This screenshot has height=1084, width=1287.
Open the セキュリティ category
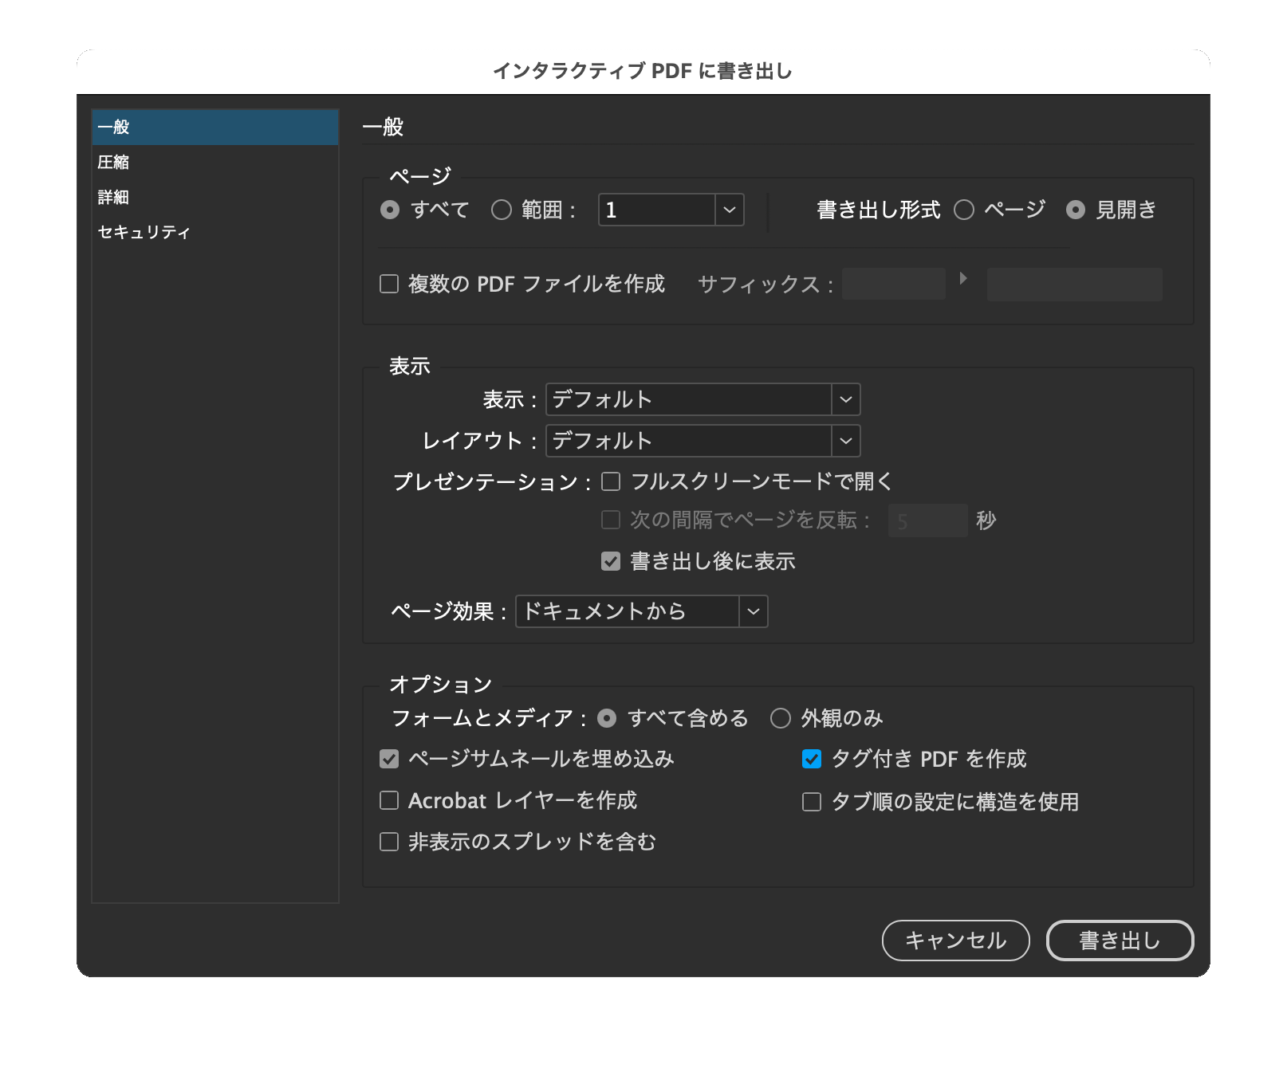pos(215,233)
